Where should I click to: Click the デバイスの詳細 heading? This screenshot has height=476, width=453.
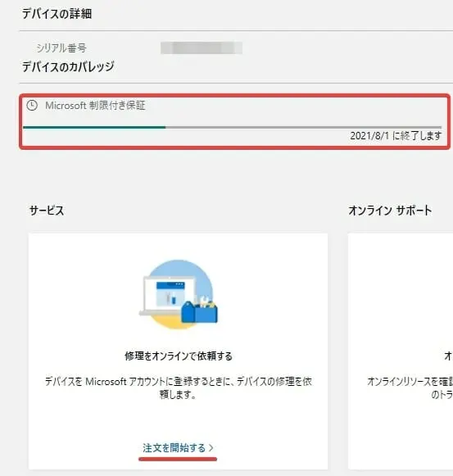coord(57,14)
